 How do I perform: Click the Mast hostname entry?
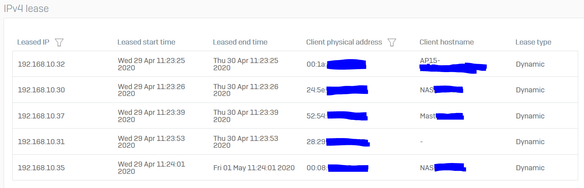442,116
